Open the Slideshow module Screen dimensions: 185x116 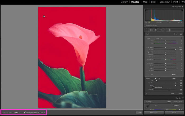tap(164, 2)
